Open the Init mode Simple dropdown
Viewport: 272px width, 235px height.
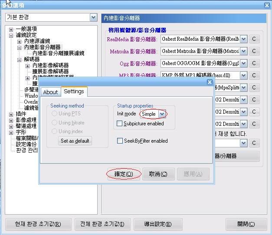click(162, 114)
